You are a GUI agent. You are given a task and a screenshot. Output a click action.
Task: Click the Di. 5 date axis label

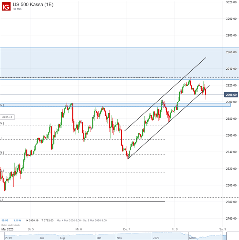point(31,229)
